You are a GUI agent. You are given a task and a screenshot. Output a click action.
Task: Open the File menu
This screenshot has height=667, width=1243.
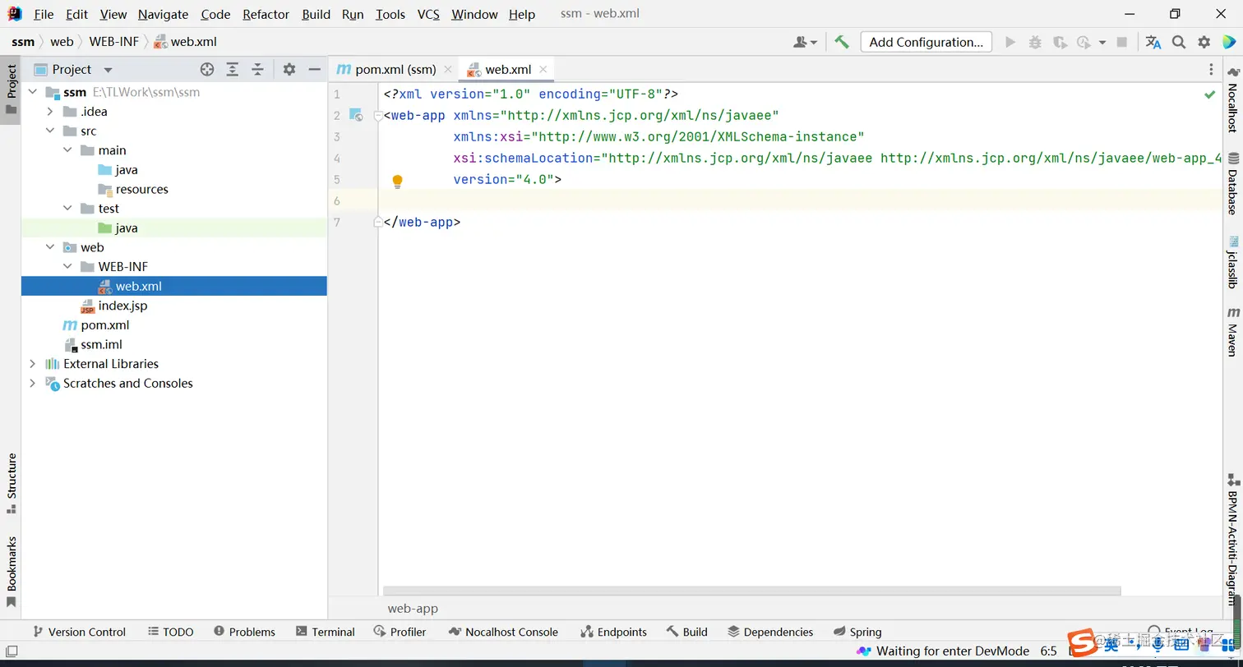(x=44, y=14)
